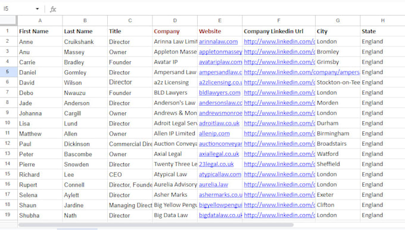Select the cell containing Grimsby
Screen dimensions: 405x230
(338, 62)
